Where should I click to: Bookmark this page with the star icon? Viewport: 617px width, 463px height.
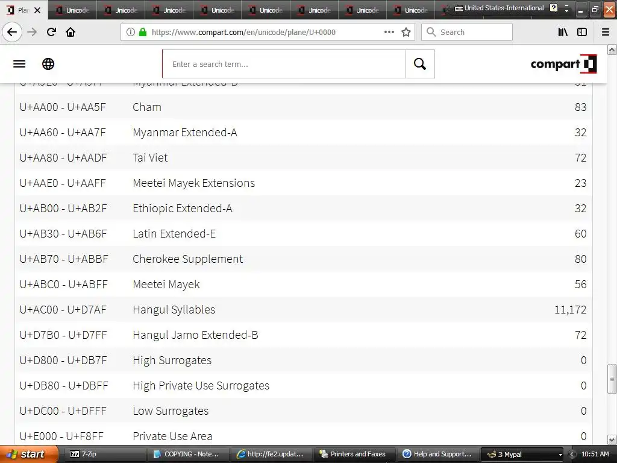coord(406,33)
